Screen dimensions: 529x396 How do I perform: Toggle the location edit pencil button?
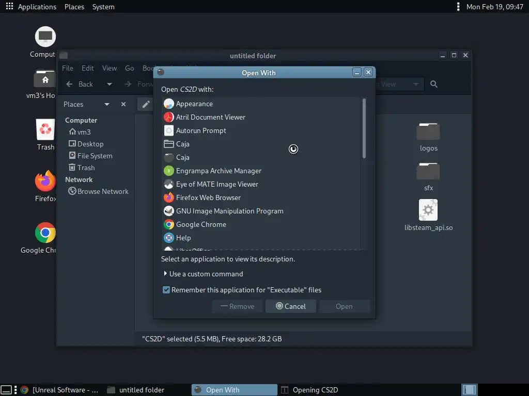tap(145, 104)
